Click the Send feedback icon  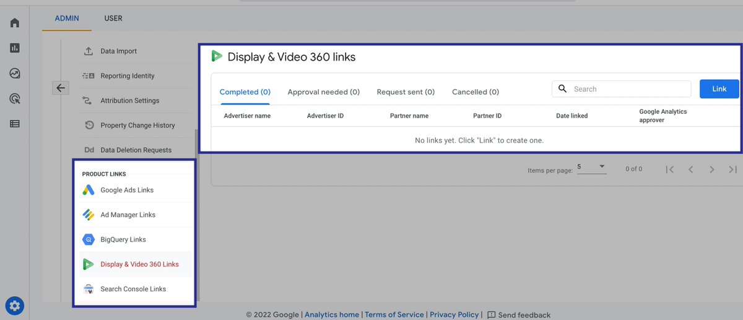pos(492,315)
